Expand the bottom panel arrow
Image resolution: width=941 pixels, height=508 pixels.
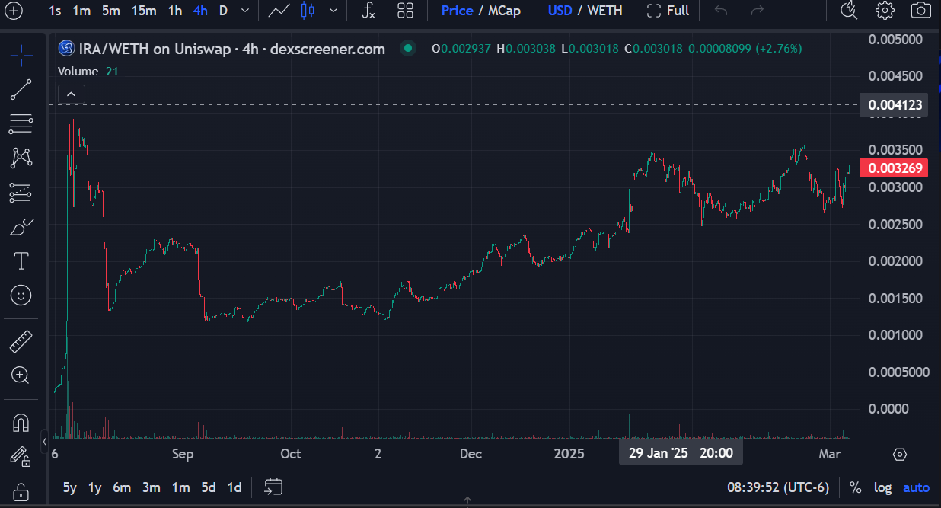(x=467, y=501)
